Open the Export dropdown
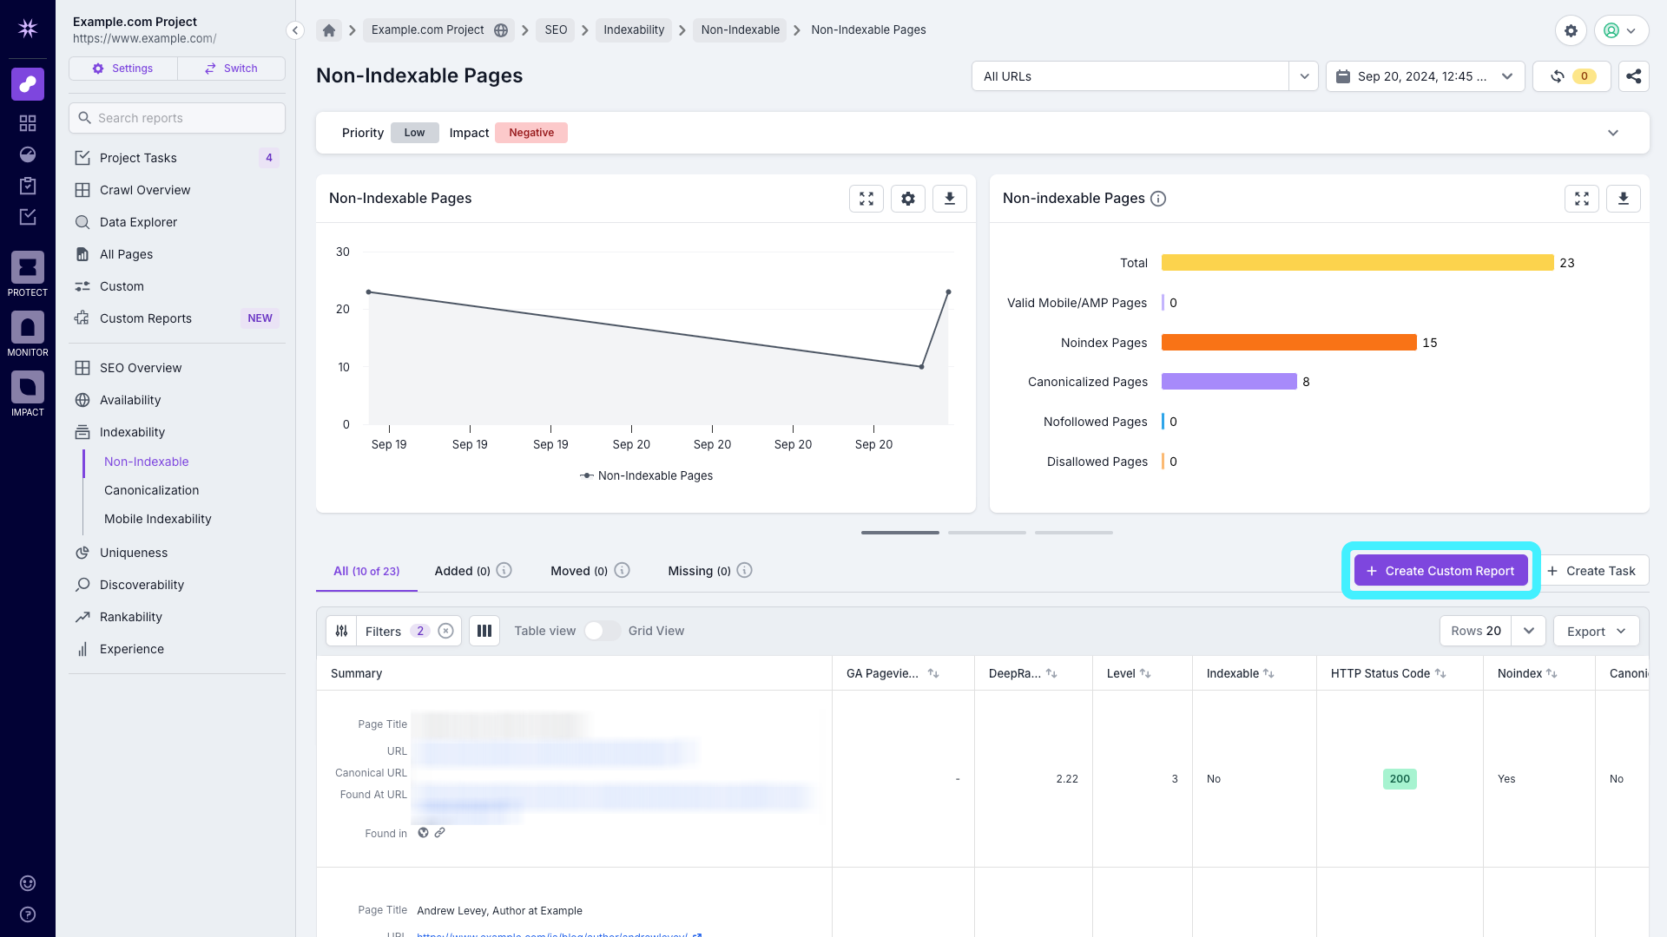Screen dimensions: 1667x937 [1596, 631]
